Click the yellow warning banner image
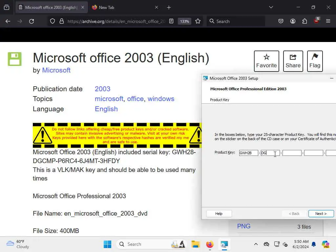336x252 pixels. click(x=117, y=135)
